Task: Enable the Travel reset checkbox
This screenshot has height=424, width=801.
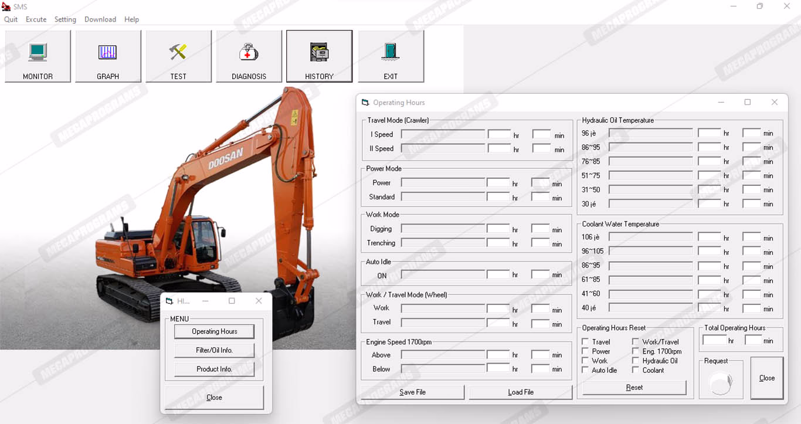Action: pyautogui.click(x=585, y=342)
